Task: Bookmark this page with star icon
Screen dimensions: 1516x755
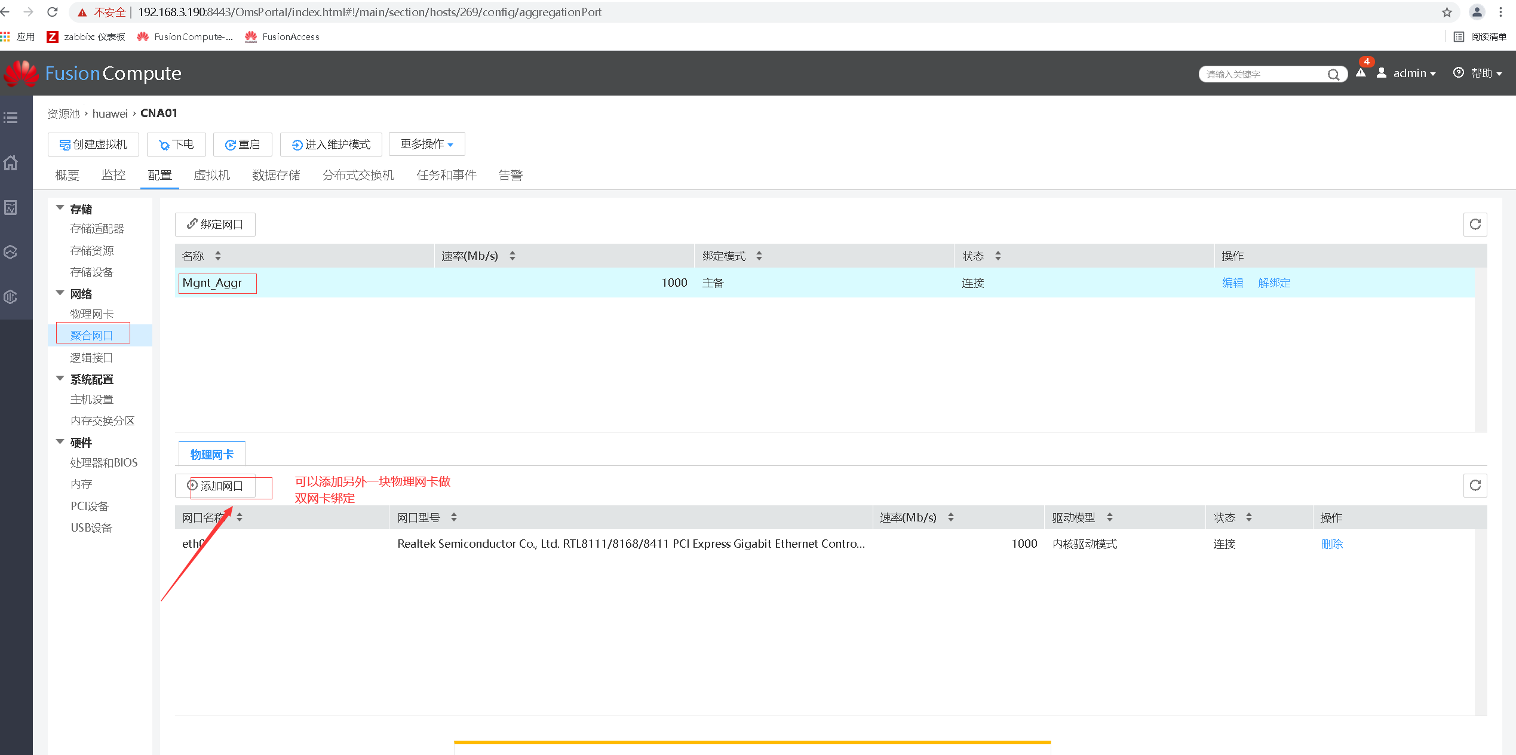Action: 1447,12
